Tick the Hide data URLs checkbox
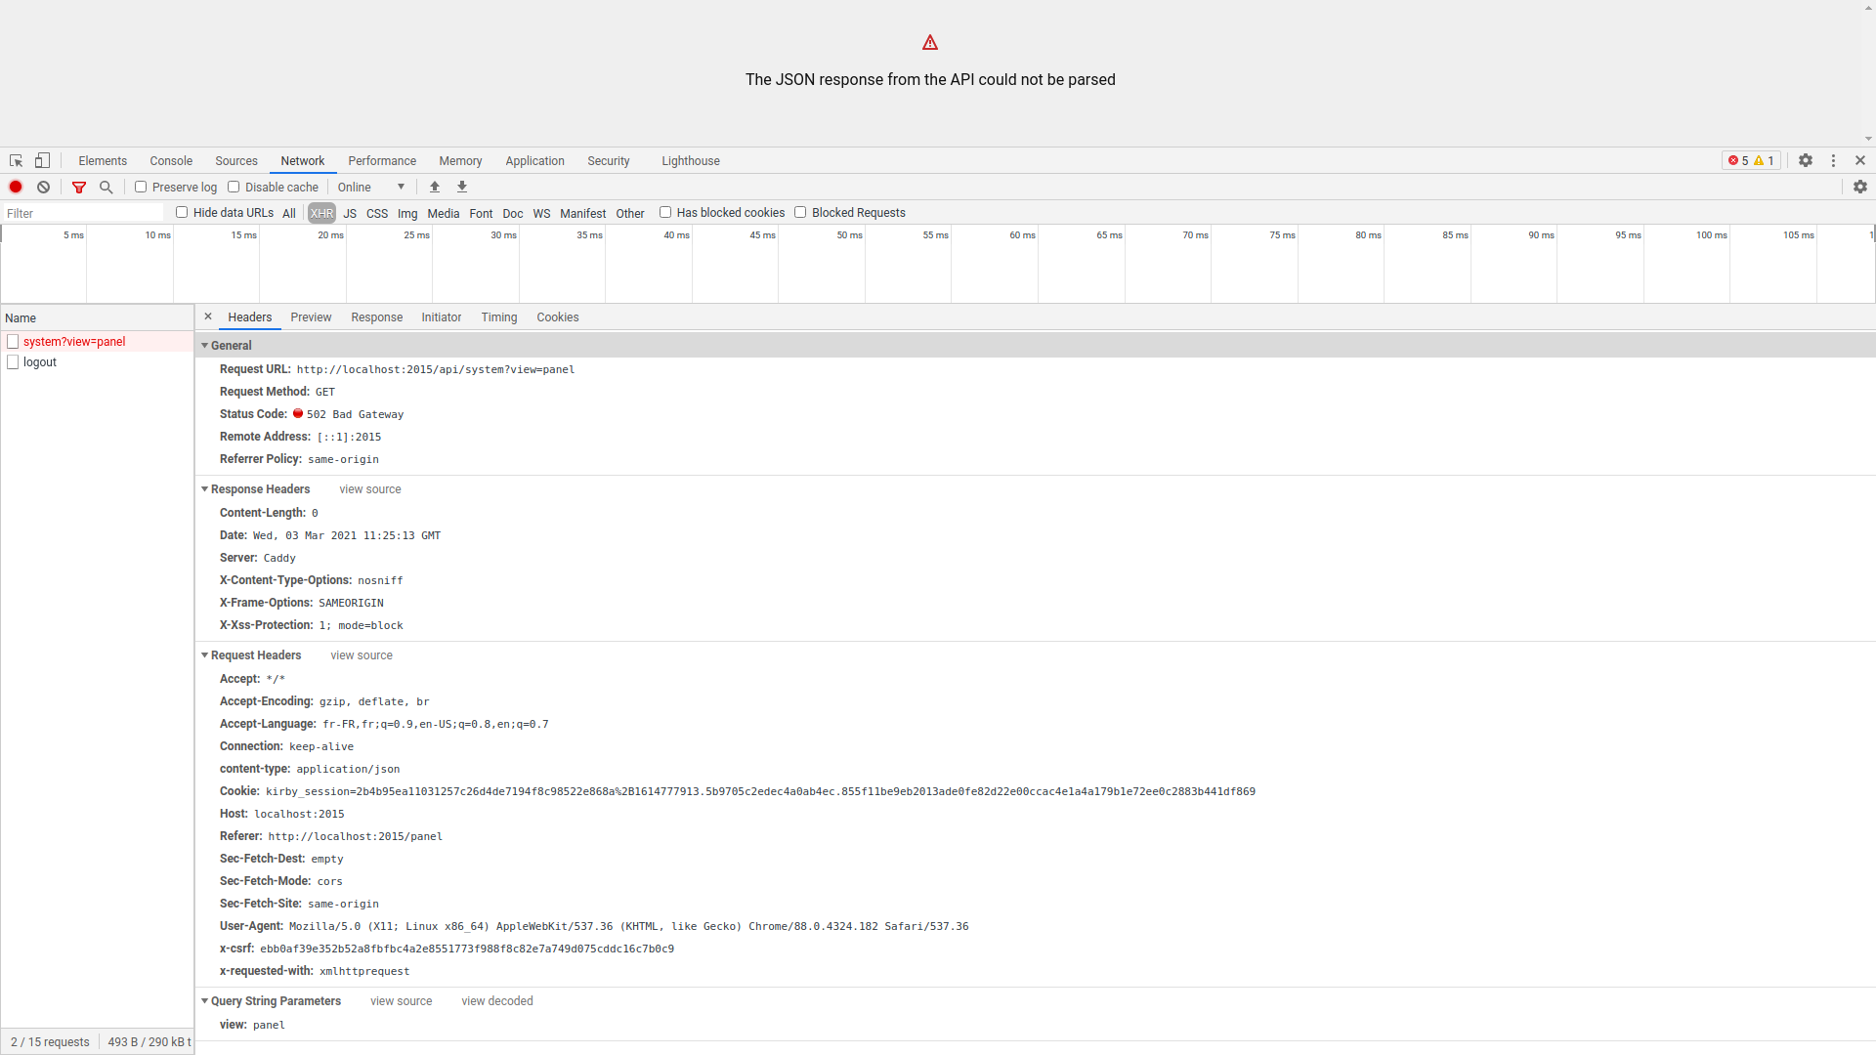The width and height of the screenshot is (1876, 1055). coord(182,213)
